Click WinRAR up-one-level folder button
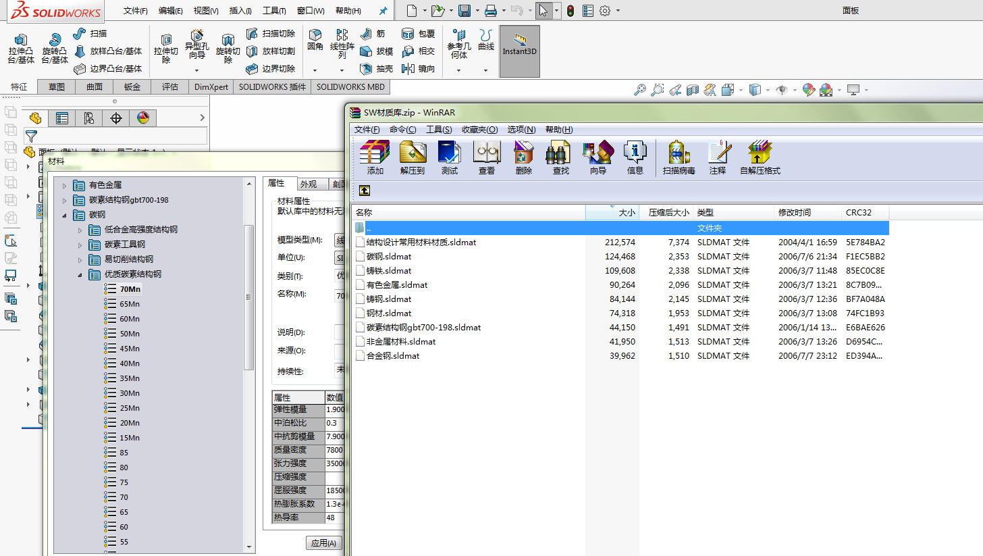The height and width of the screenshot is (556, 983). 364,191
